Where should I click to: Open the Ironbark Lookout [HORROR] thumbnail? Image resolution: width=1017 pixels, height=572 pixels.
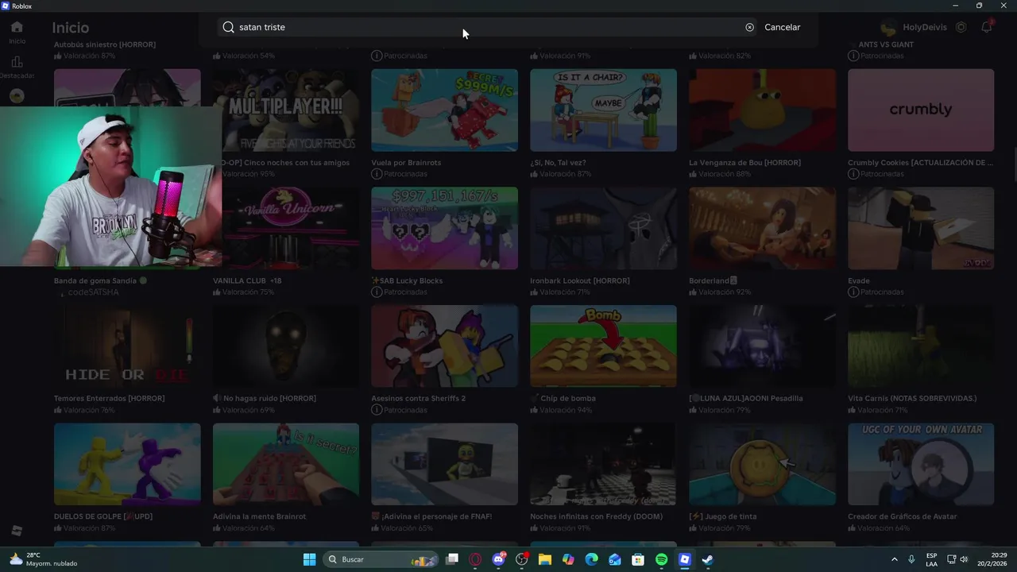click(x=603, y=228)
